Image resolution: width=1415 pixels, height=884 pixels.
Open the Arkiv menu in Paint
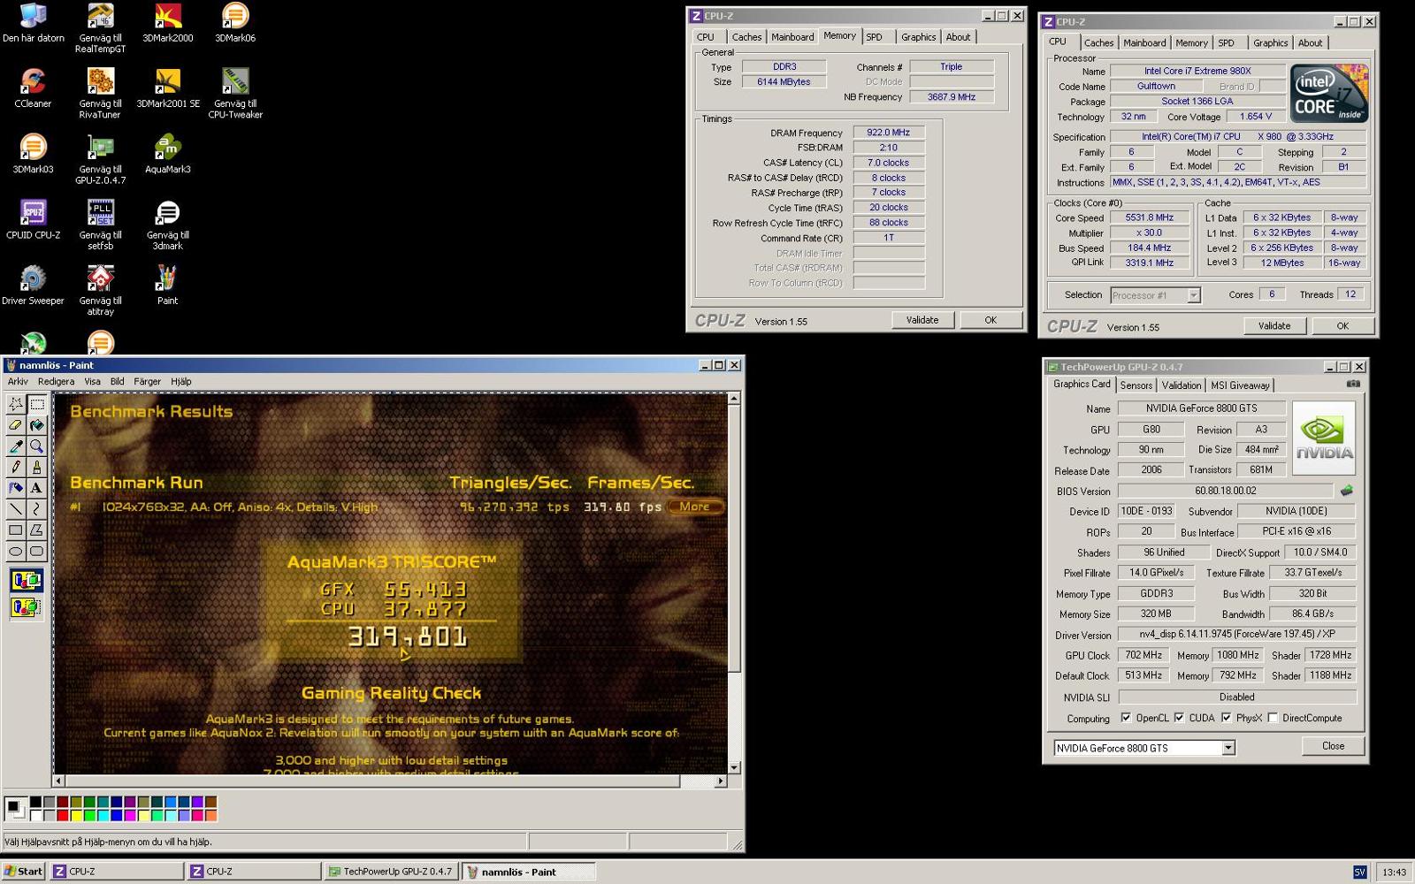click(x=18, y=381)
